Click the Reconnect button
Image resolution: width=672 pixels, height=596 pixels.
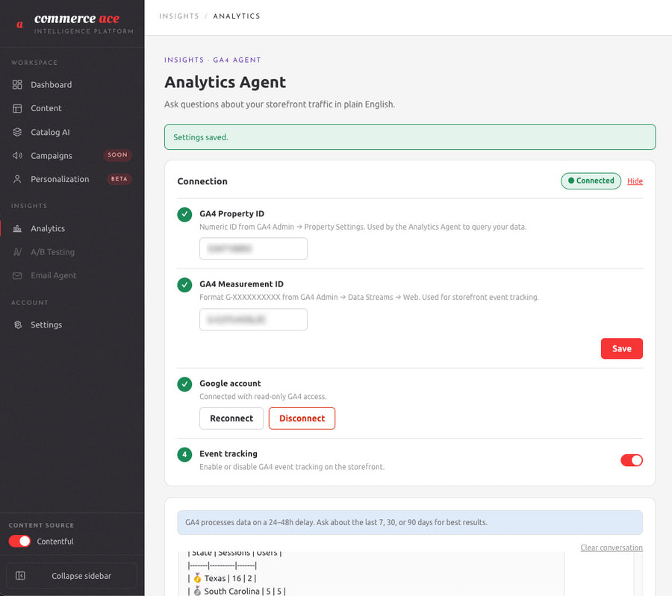[231, 418]
